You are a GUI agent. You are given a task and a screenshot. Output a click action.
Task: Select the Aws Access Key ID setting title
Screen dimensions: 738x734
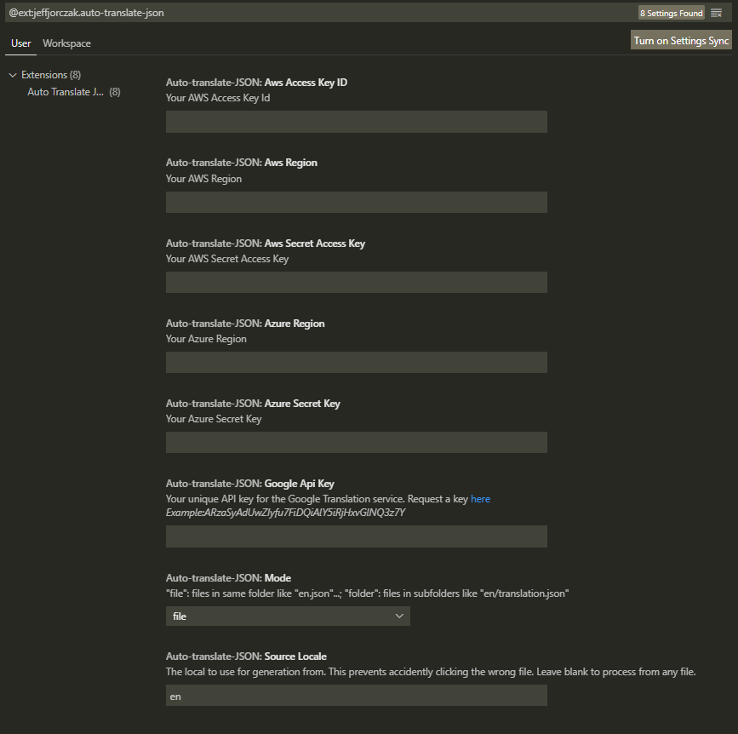click(256, 83)
